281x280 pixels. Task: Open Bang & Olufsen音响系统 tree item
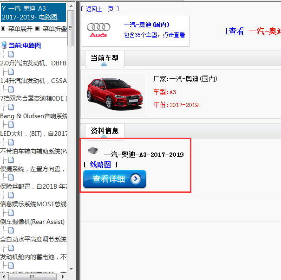pyautogui.click(x=33, y=116)
